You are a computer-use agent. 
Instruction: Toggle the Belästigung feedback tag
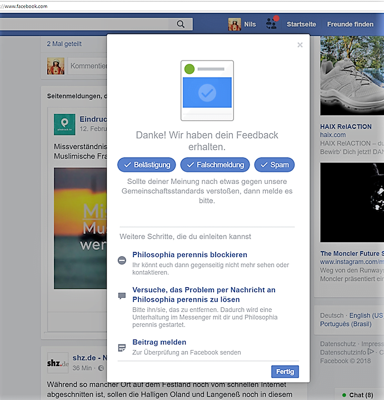[147, 165]
